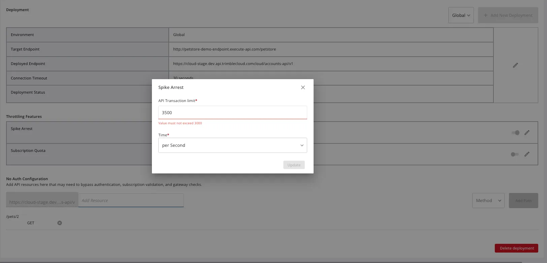
Task: Click the API Transaction limit field
Action: pyautogui.click(x=233, y=112)
